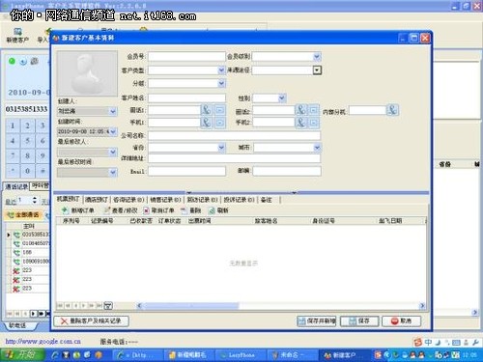The width and height of the screenshot is (483, 362).
Task: Click the 邮编 input field
Action: pos(287,171)
